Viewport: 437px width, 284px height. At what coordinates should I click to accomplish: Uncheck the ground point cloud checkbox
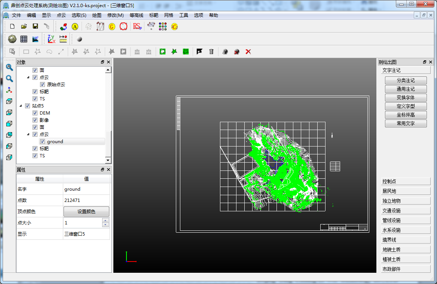click(x=42, y=142)
